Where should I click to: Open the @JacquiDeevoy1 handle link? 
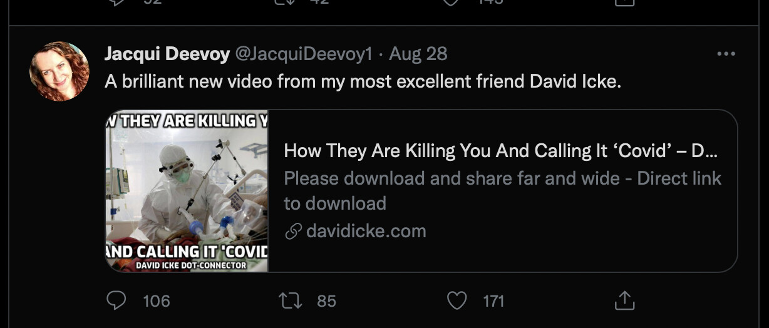[303, 54]
